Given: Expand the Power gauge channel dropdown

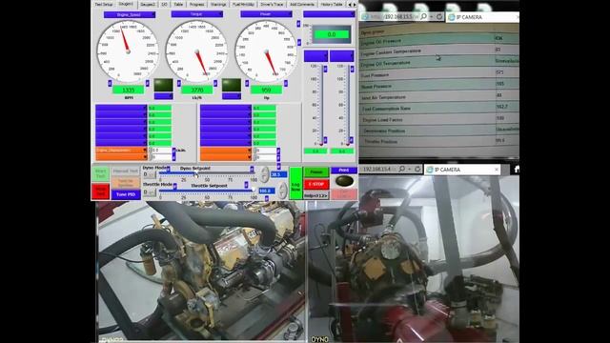Looking at the screenshot, I should coord(266,14).
